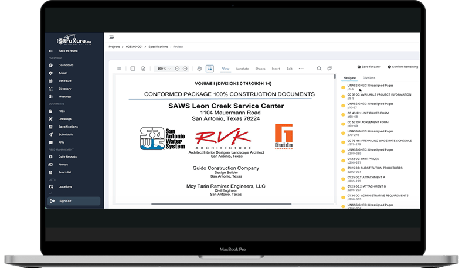Click the StruXure.co logo

click(x=74, y=40)
